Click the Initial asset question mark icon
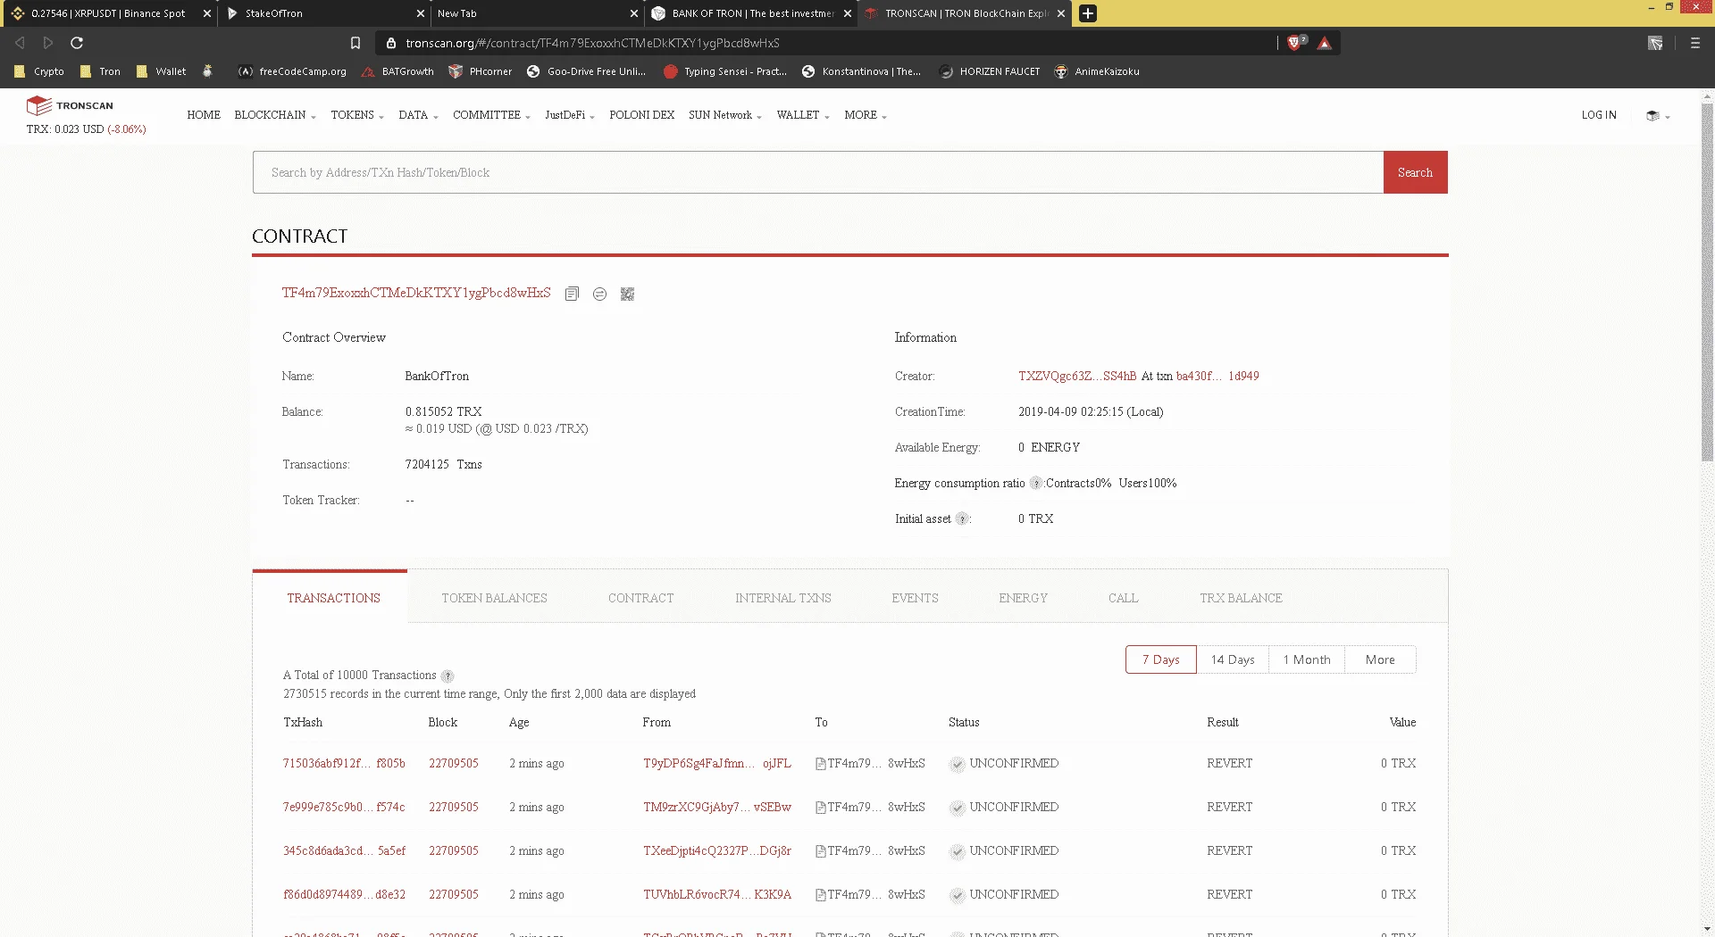 point(962,518)
